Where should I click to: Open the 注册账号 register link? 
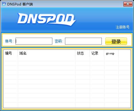pos(122,27)
